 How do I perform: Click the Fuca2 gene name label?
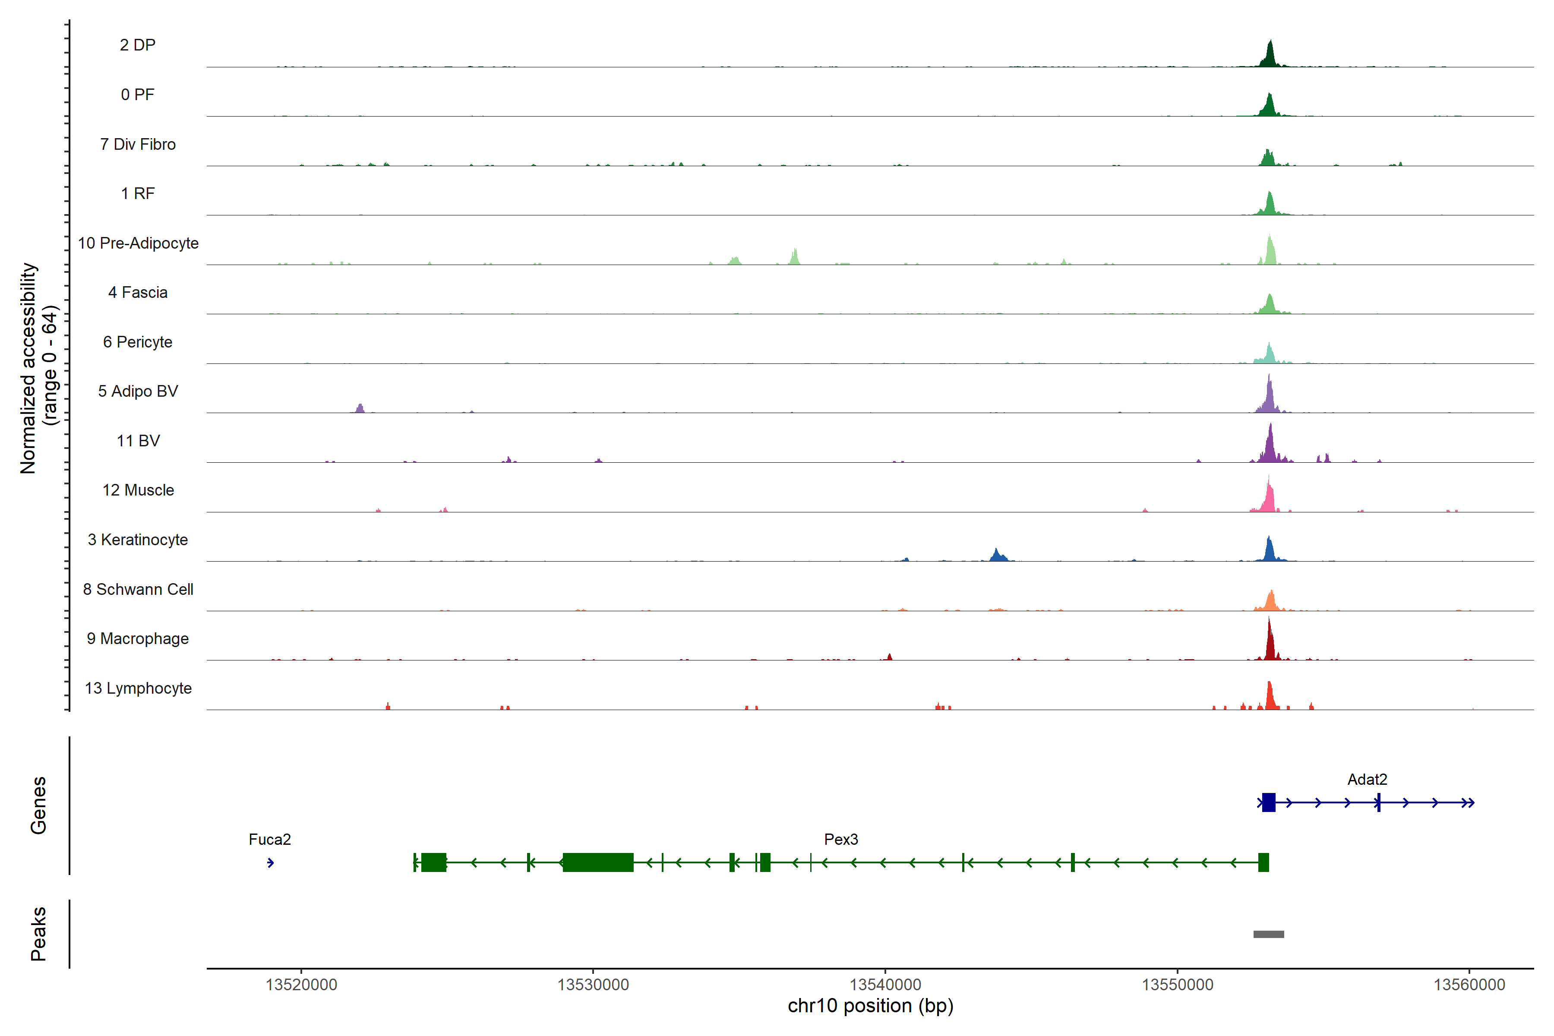click(269, 839)
